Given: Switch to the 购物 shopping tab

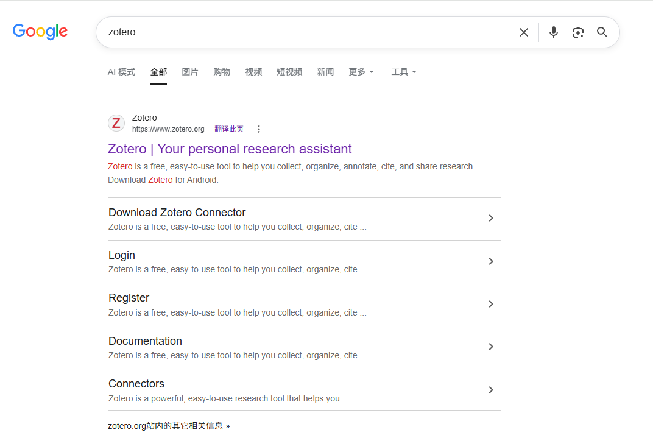Looking at the screenshot, I should (222, 72).
